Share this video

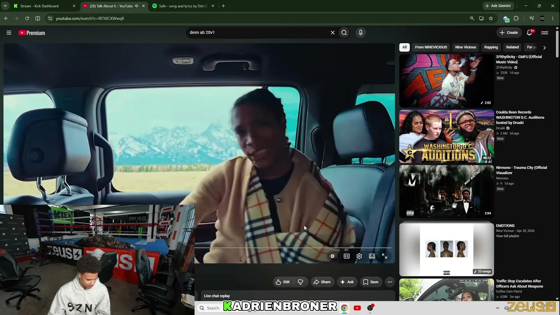322,282
